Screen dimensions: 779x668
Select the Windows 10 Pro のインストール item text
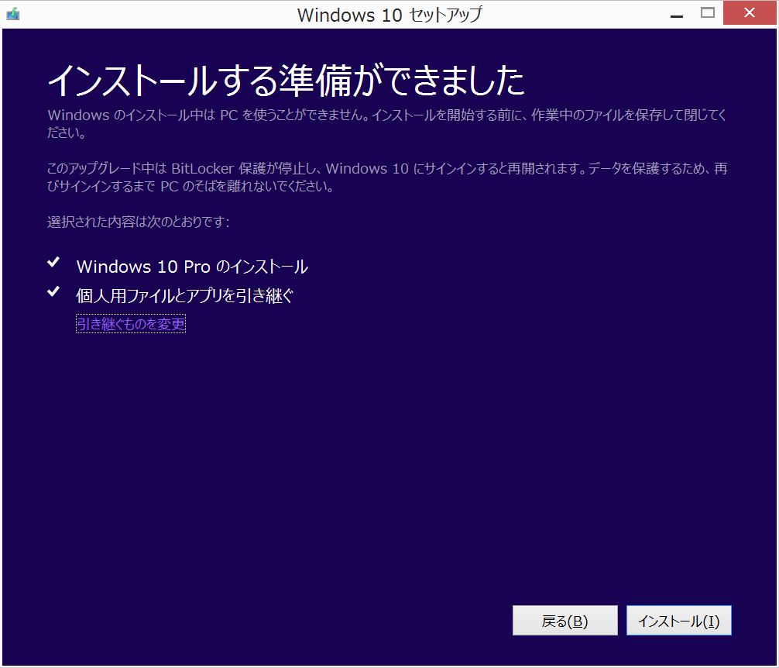click(192, 267)
